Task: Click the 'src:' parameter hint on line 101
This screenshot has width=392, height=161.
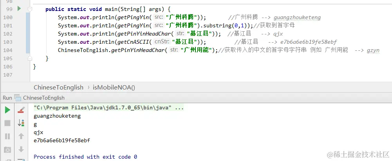Action: tap(159, 25)
